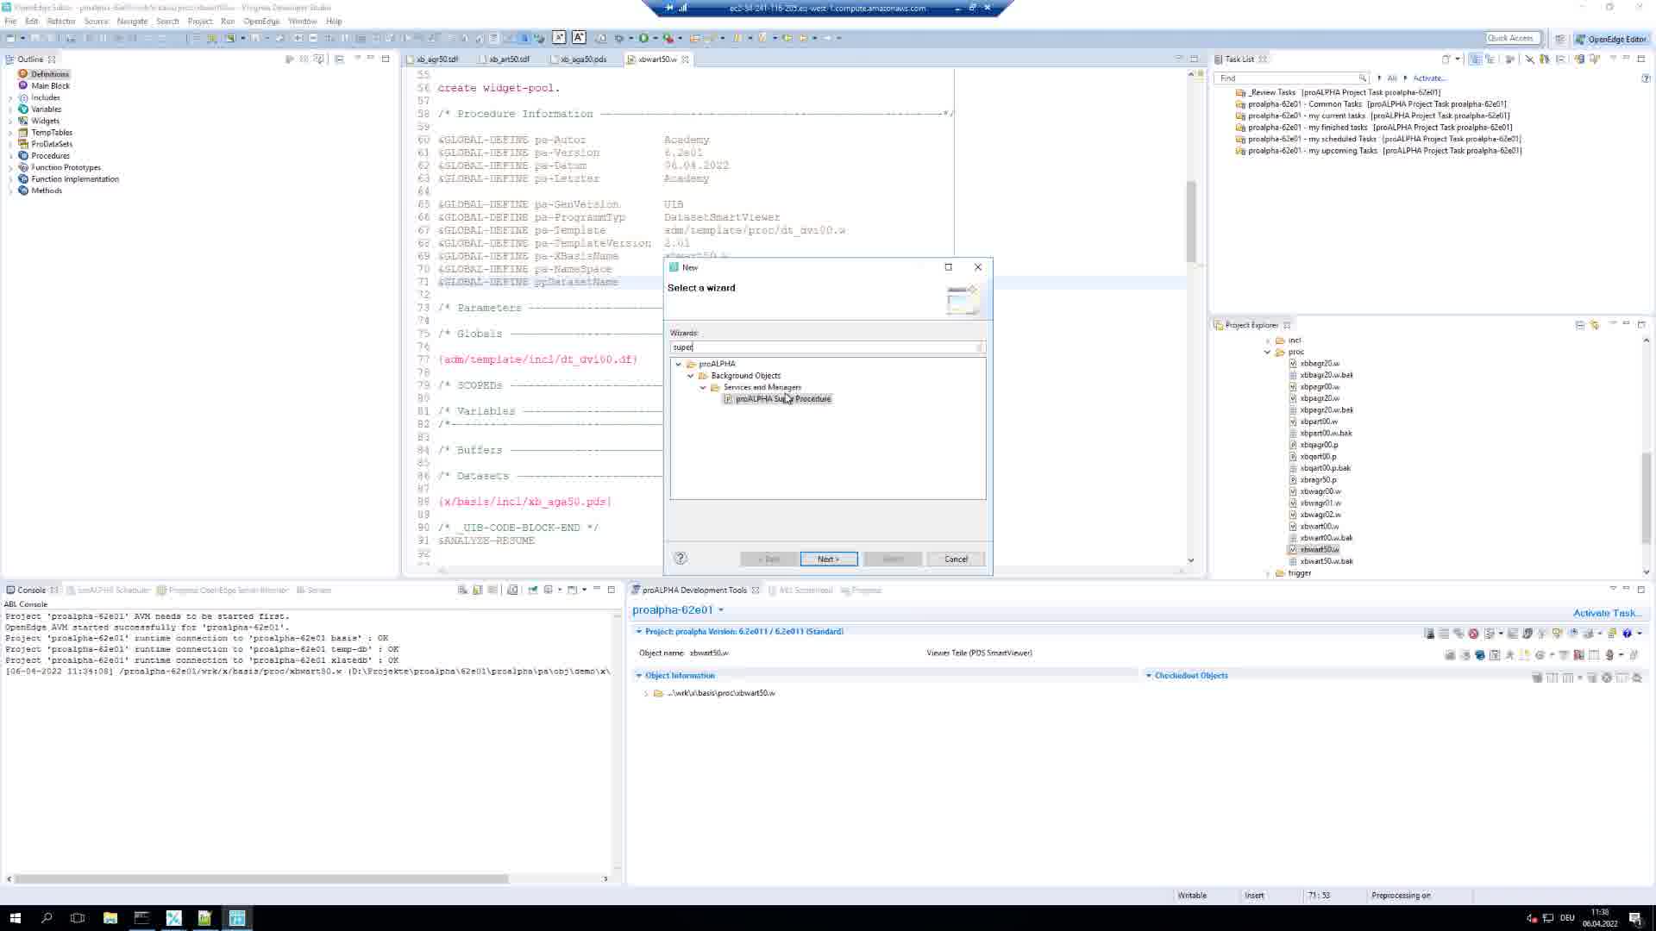This screenshot has width=1656, height=931.
Task: Click the New toolbar icon
Action: (x=10, y=38)
